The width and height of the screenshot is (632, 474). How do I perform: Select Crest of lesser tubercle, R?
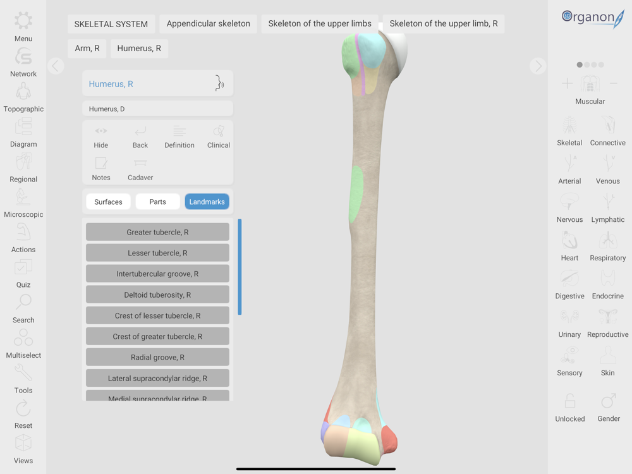157,315
